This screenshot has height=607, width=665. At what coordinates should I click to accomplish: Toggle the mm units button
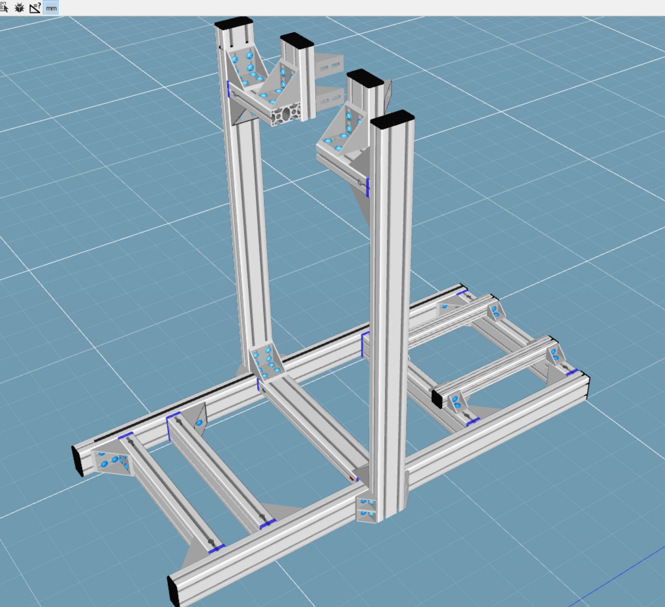pos(51,8)
